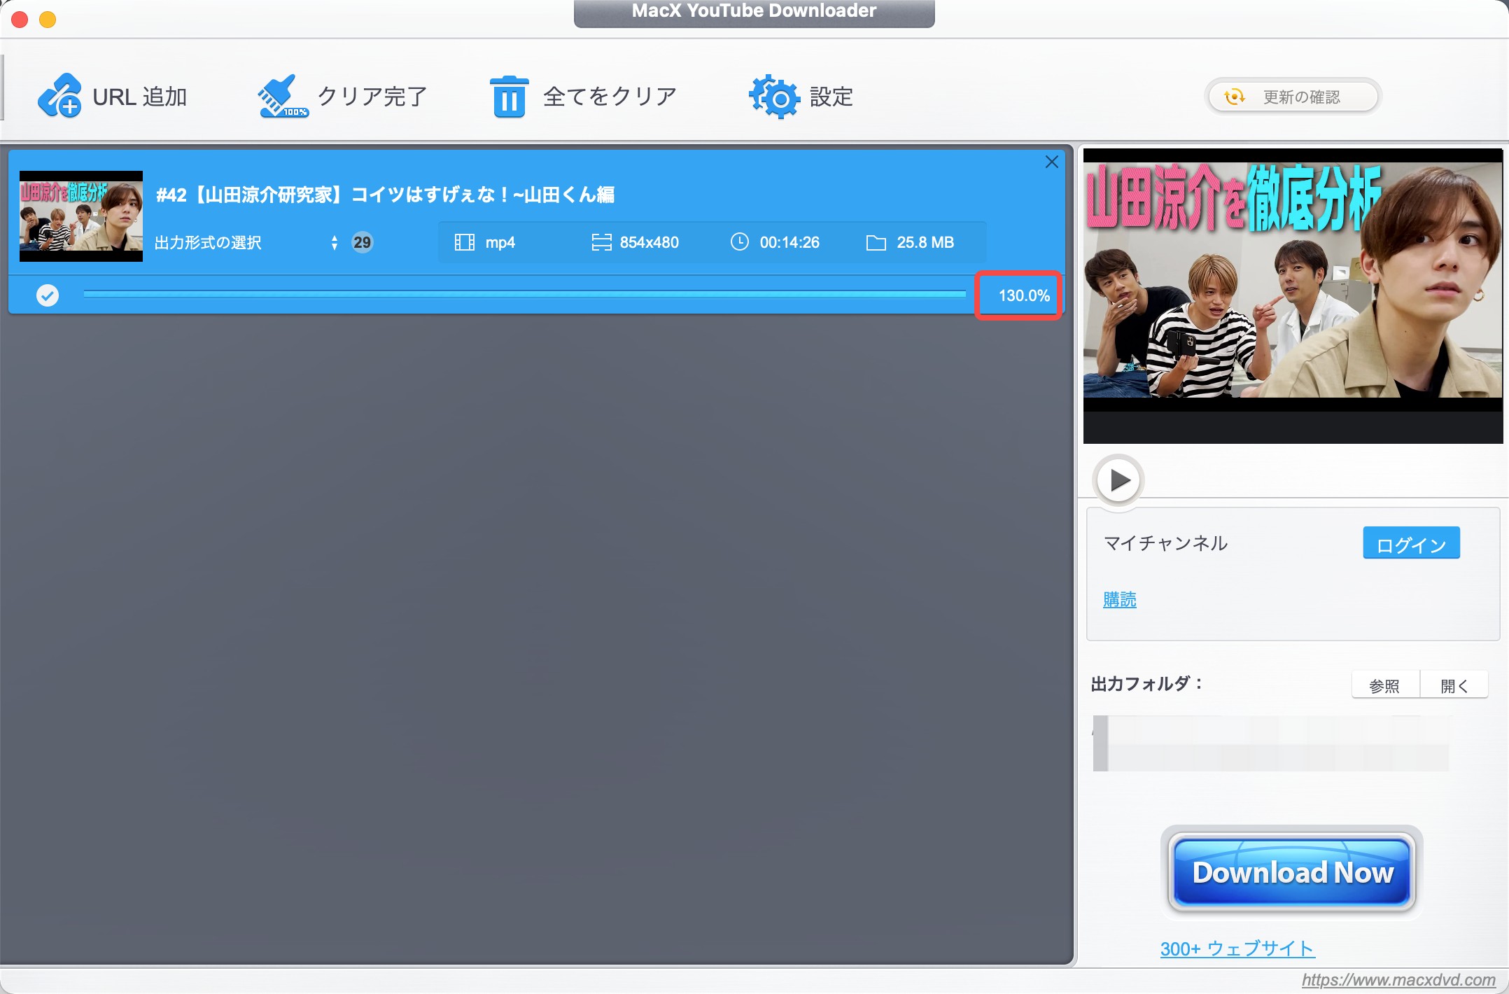Screen dimensions: 1509x994
Task: Click the URL 追加 label
Action: (x=139, y=97)
